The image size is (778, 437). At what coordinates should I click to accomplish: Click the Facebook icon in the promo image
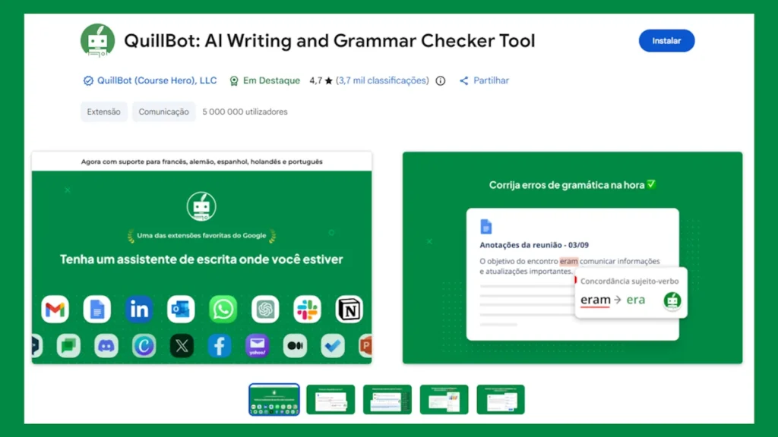[x=219, y=346]
